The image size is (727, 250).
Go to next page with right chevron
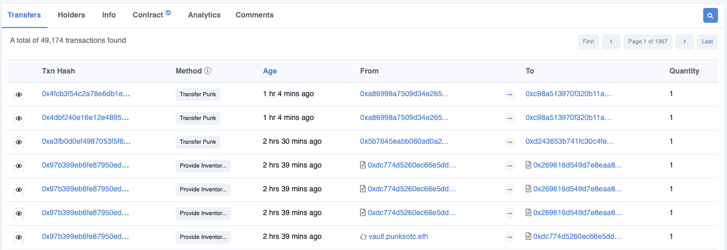point(684,42)
